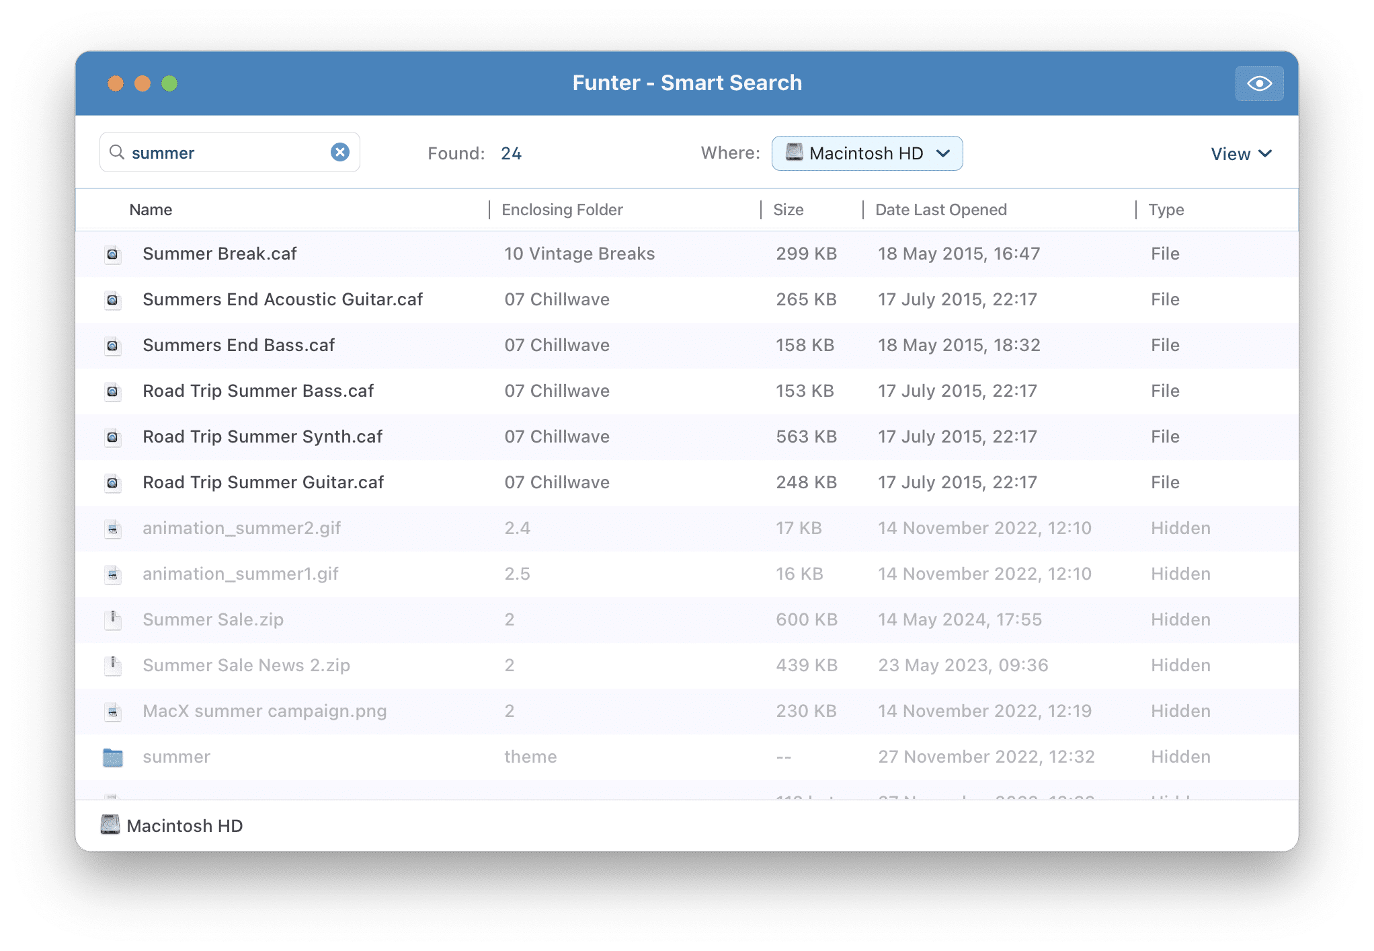Click the Summers End Bass.caf file icon

pos(113,346)
